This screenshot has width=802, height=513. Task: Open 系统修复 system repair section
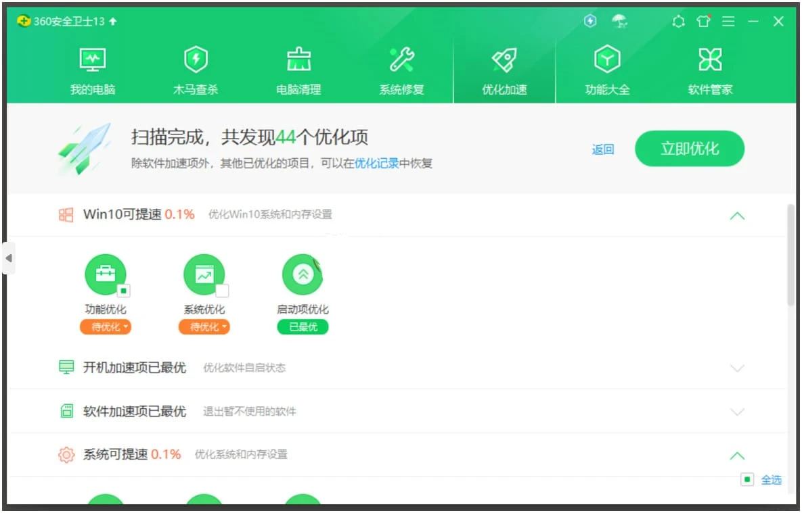[401, 71]
